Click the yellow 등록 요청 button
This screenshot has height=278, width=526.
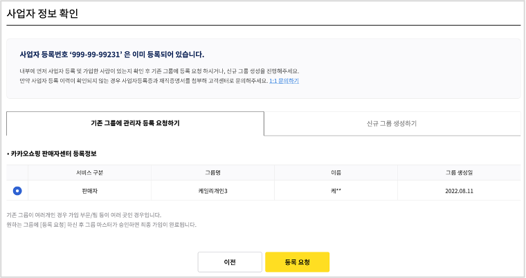pyautogui.click(x=297, y=262)
